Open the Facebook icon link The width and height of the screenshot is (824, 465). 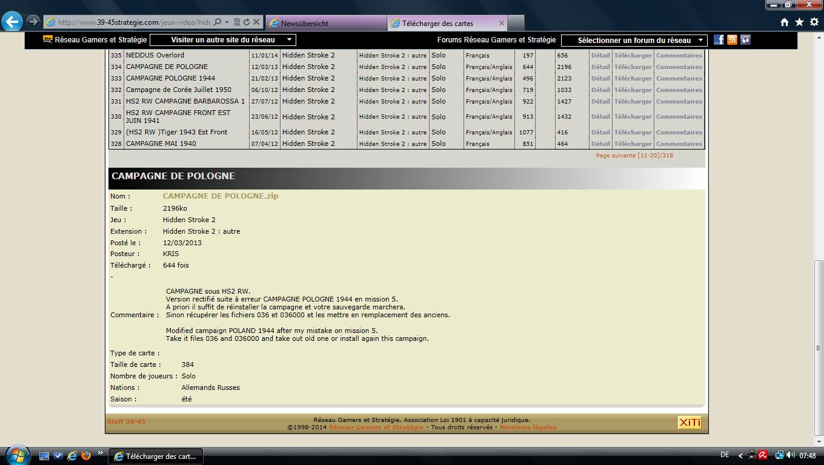pos(719,40)
